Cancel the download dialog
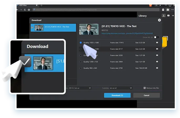Screen dimensions: 180x118 pos(147,95)
